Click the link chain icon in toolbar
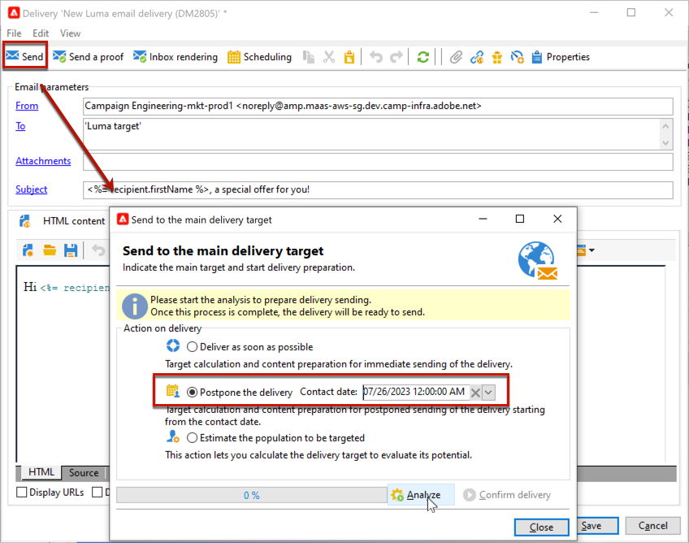689x543 pixels. tap(477, 57)
